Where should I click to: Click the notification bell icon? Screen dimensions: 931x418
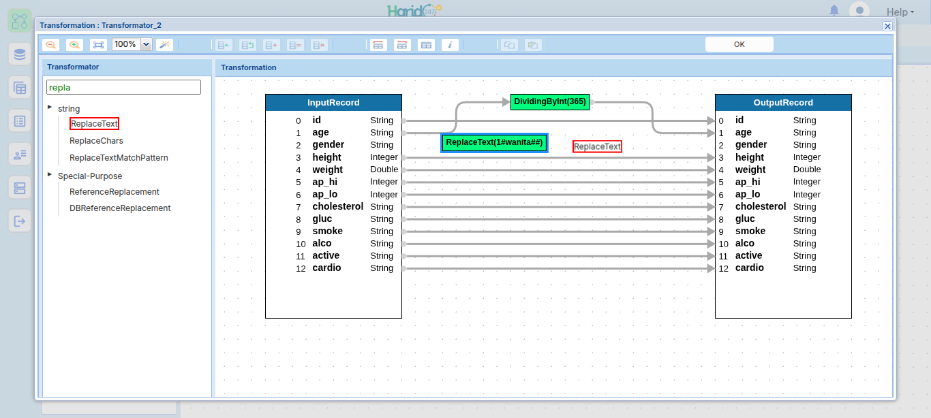(x=834, y=11)
